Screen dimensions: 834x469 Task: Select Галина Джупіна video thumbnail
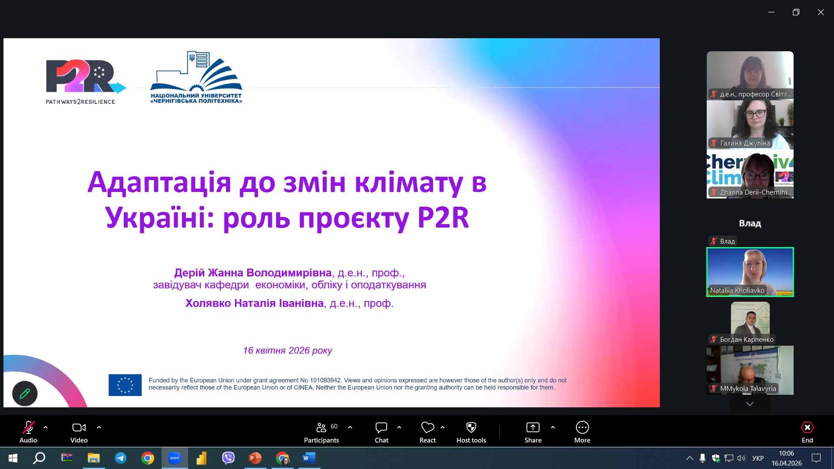click(x=750, y=125)
